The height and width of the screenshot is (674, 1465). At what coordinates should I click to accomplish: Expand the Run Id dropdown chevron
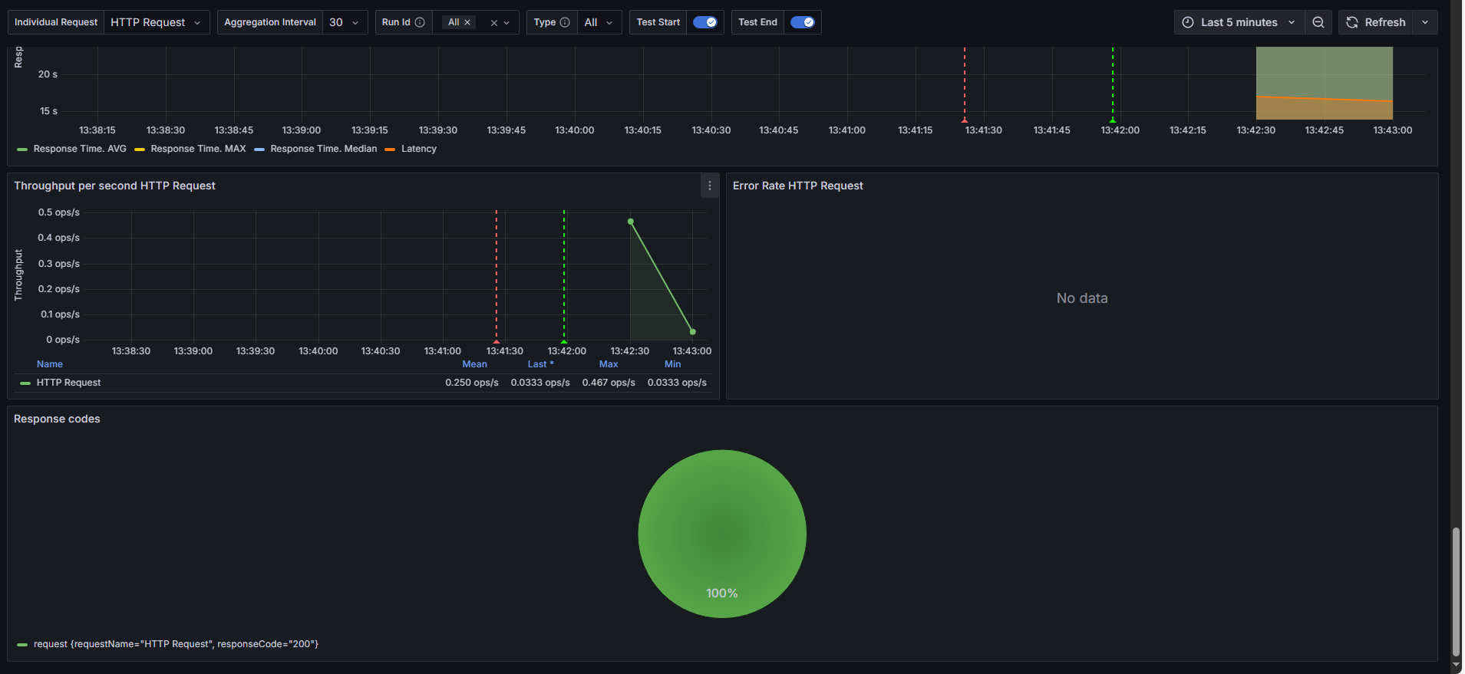[x=506, y=23]
